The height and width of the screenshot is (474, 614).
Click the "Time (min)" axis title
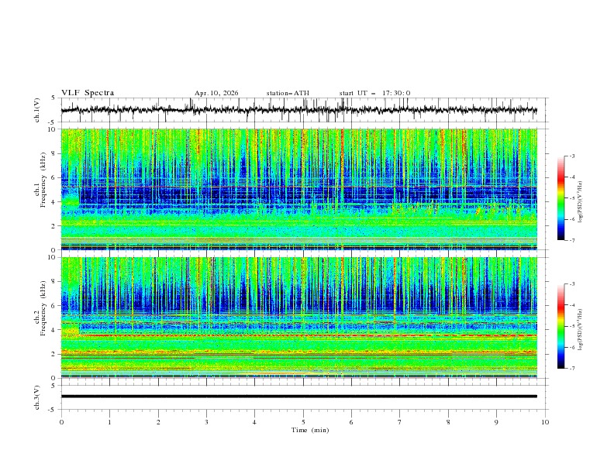click(310, 430)
